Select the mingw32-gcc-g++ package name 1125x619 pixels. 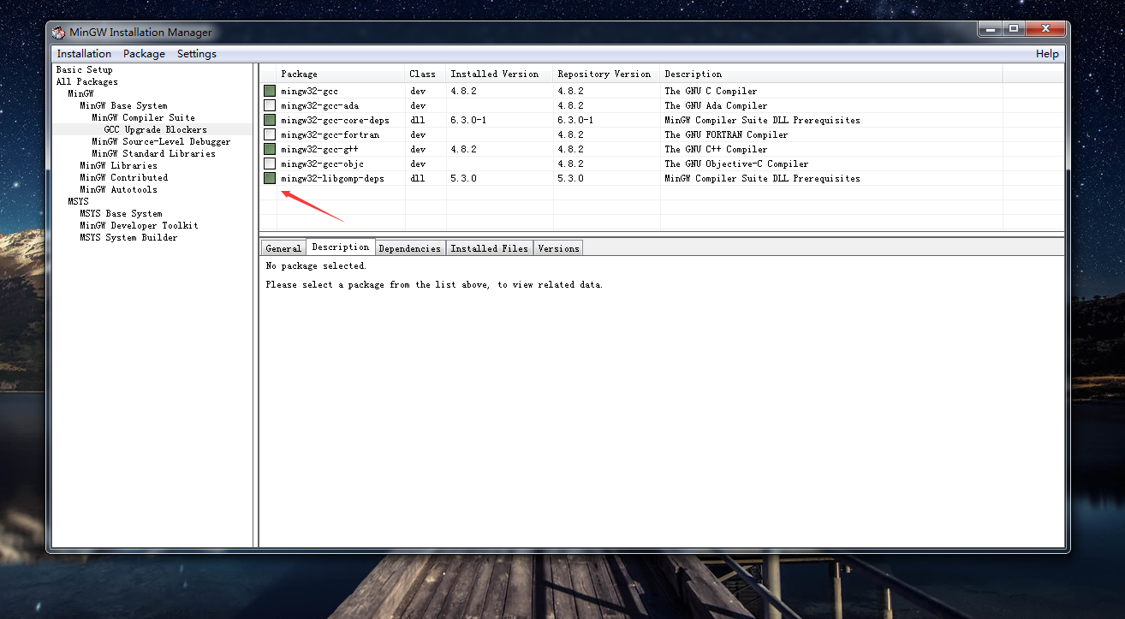click(319, 149)
